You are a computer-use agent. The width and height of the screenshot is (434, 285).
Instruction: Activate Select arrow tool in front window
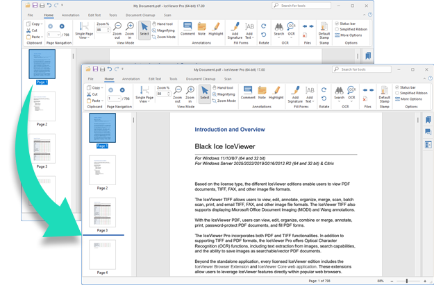coord(204,93)
